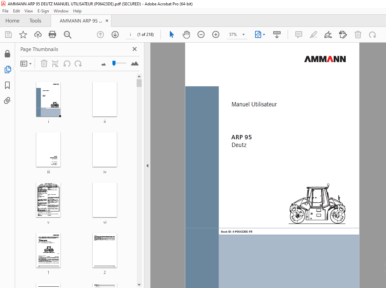Collapse the navigation pane arrow
Image resolution: width=386 pixels, height=288 pixels.
[x=147, y=166]
